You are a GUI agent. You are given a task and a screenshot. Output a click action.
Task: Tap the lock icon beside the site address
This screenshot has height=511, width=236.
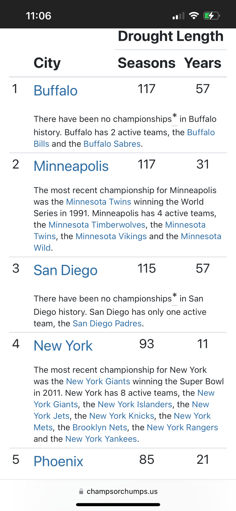click(81, 491)
